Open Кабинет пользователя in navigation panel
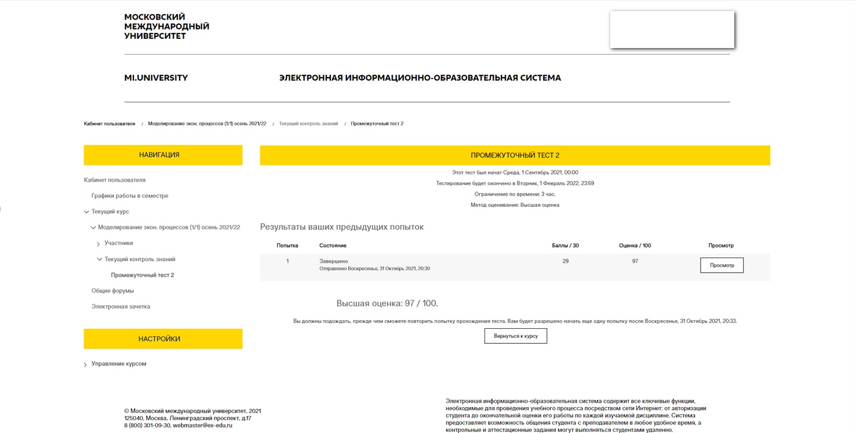Screen dimensions: 856x433 115,180
